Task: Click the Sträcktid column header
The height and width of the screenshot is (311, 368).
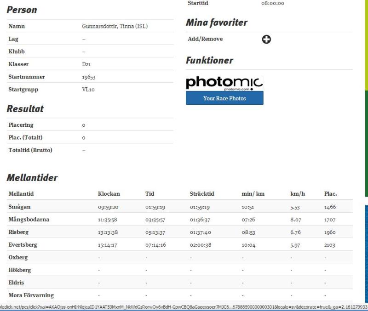Action: (202, 193)
